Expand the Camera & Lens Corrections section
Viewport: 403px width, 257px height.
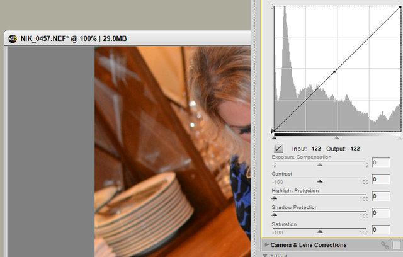[x=266, y=244]
